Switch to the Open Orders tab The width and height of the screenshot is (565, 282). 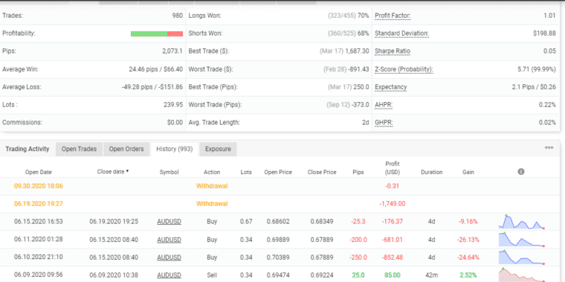click(x=126, y=149)
